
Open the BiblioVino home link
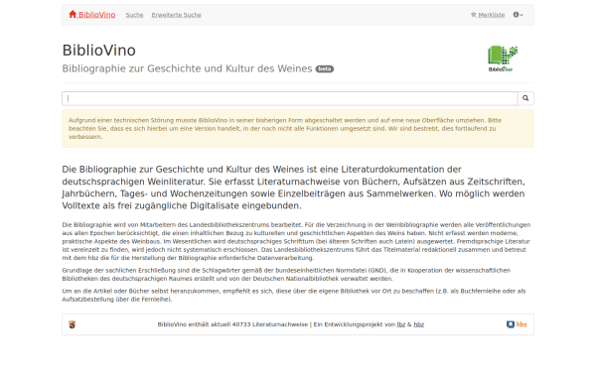(x=92, y=15)
